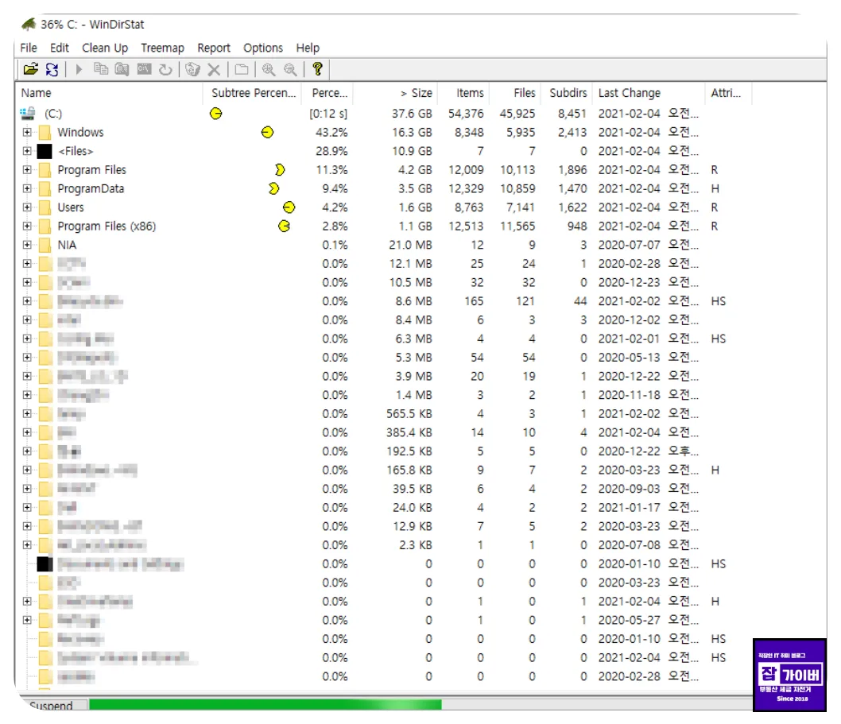Open the Edit menu
The width and height of the screenshot is (841, 724).
[60, 48]
